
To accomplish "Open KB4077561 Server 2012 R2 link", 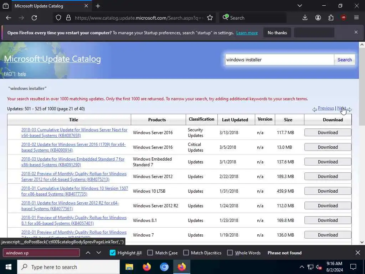I will pos(70,206).
